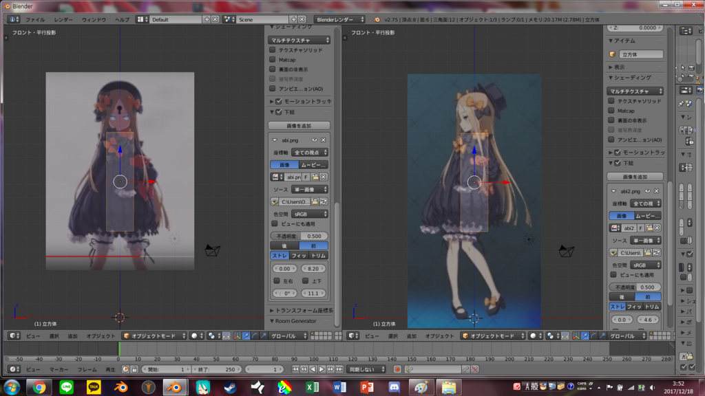Open 同期しない sync dropdown in timeline
This screenshot has width=705, height=396.
click(x=368, y=369)
